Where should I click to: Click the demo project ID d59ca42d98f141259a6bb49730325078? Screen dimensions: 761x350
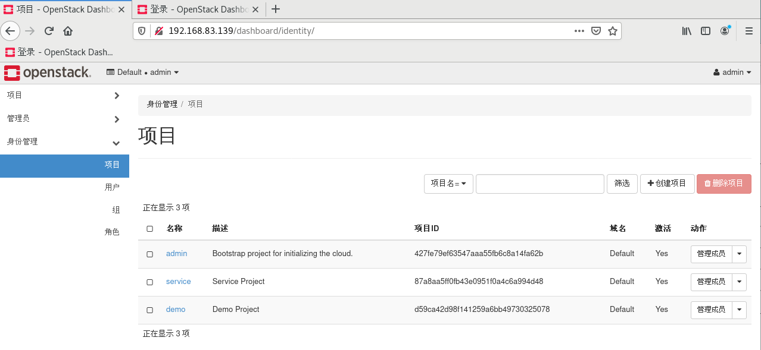(x=482, y=310)
